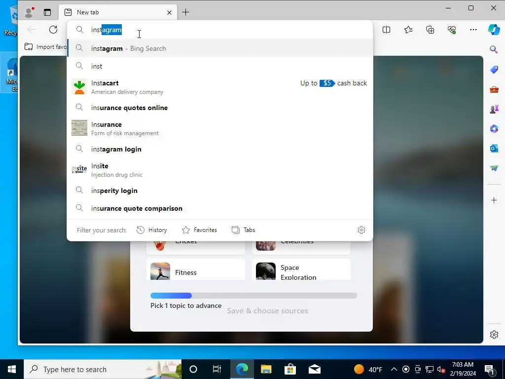Screen dimensions: 505x379
Task: Choose Instacart suggestion
Action: coord(220,87)
